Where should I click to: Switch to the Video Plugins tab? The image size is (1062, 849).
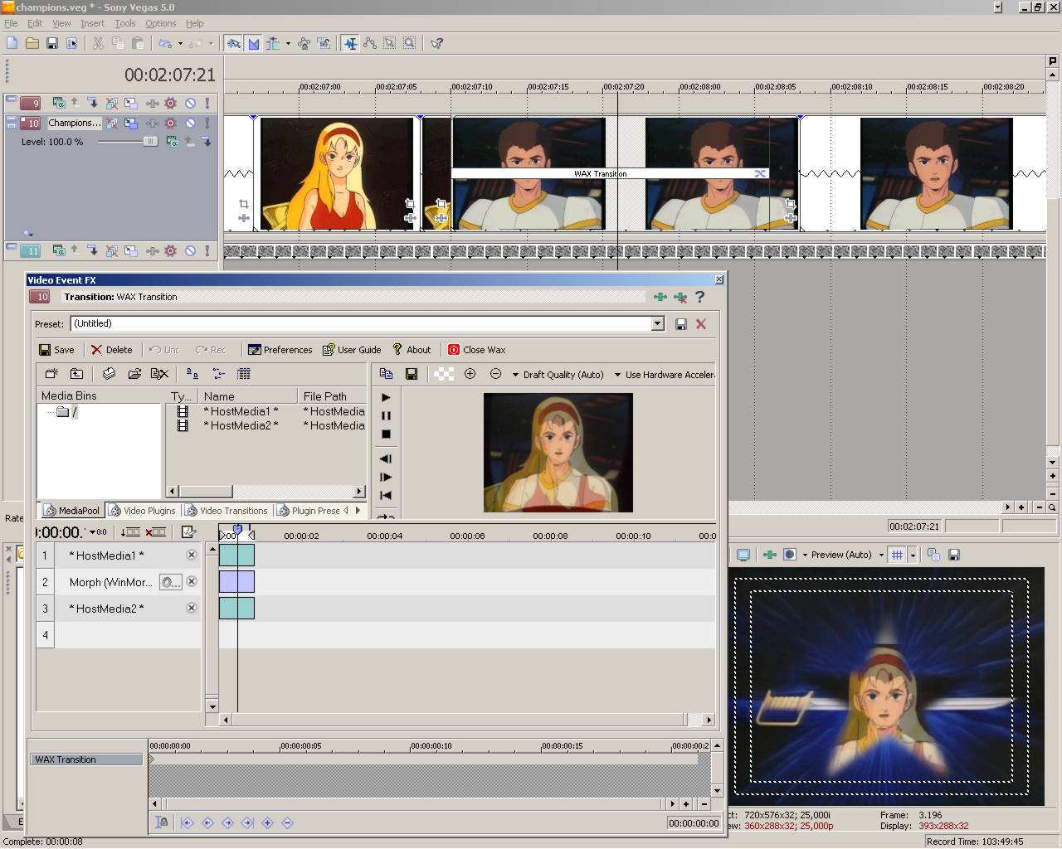[x=143, y=511]
